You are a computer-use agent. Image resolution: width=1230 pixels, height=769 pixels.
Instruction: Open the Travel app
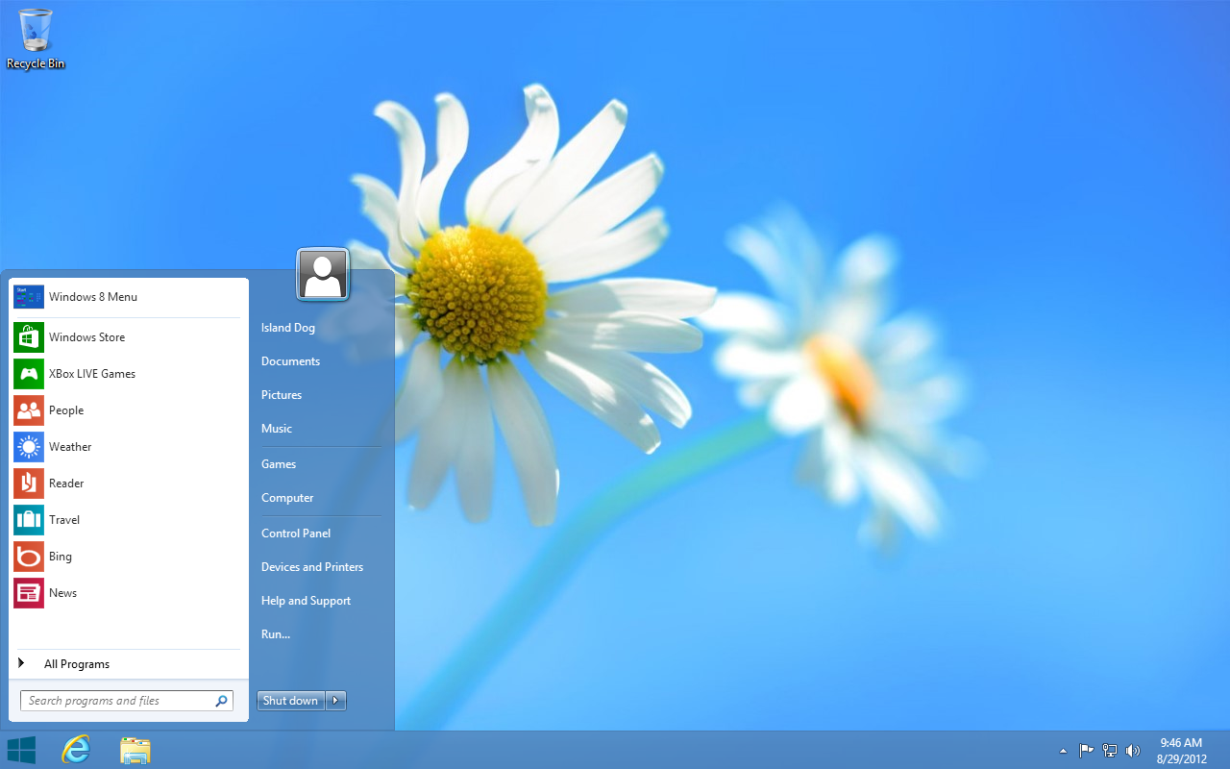coord(61,519)
